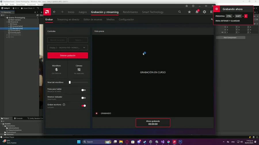
Task: Show the help tooltip for Grabar escritorio
Action: (64, 105)
